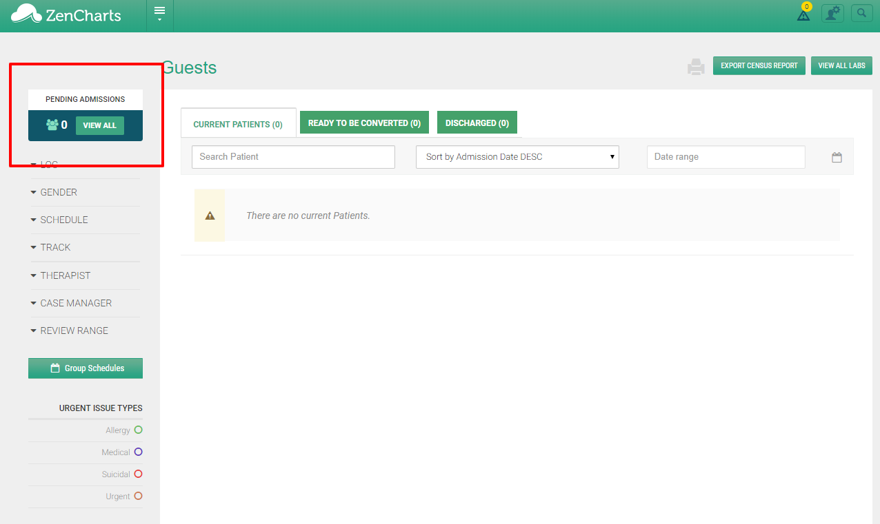Viewport: 880px width, 524px height.
Task: Click the Date range input field
Action: tap(726, 157)
